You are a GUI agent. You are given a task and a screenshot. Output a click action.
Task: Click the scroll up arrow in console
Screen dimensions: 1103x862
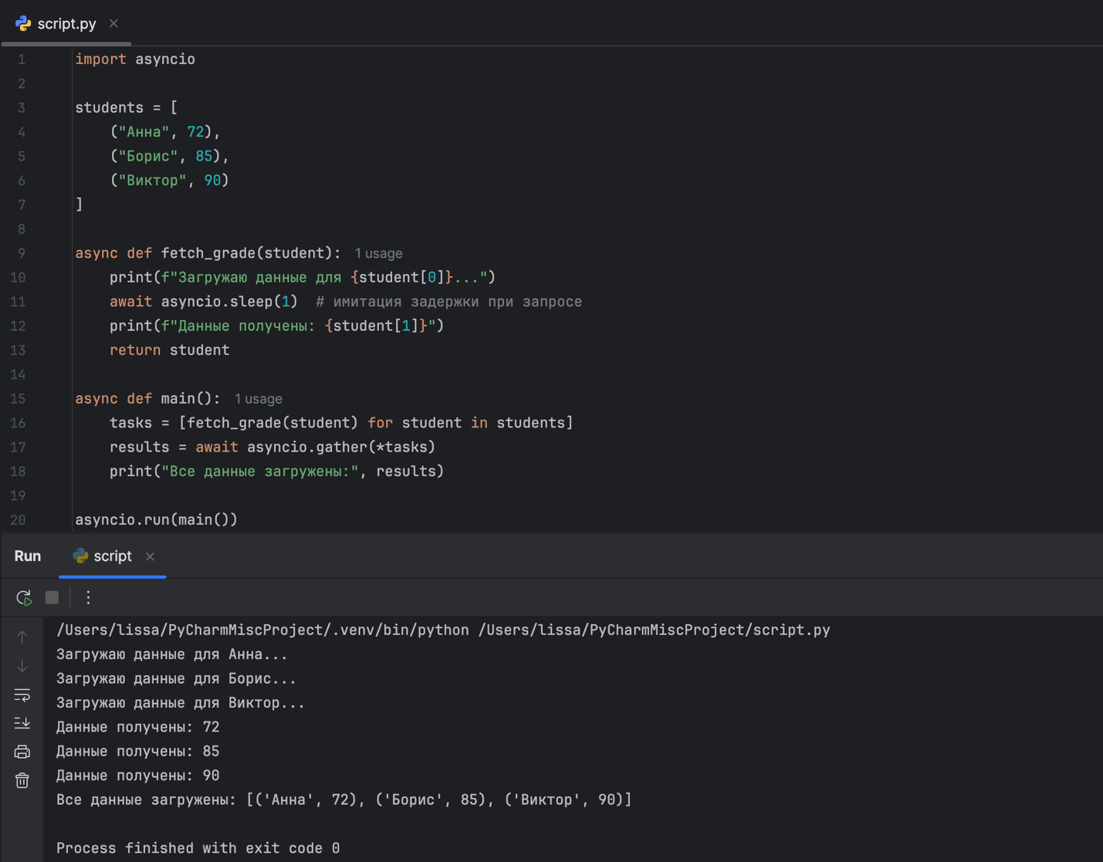(x=22, y=637)
